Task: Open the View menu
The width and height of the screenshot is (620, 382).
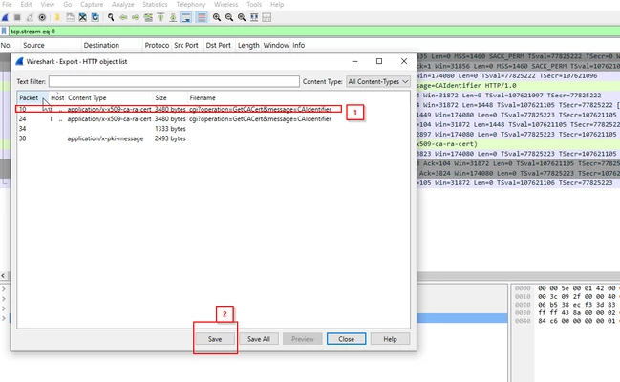Action: 48,5
